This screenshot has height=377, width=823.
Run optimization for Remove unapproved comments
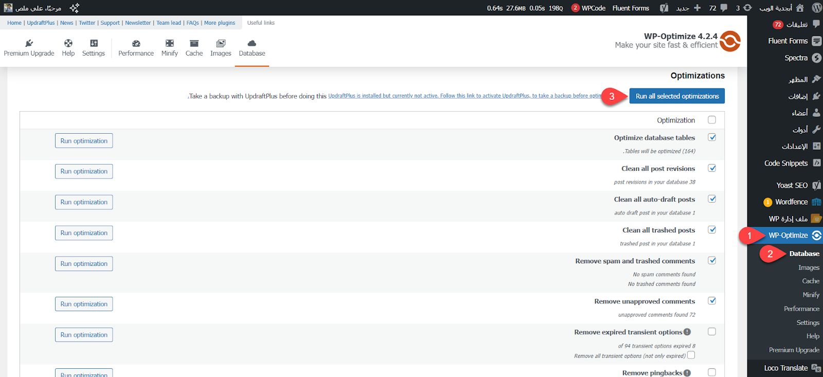[x=84, y=304]
